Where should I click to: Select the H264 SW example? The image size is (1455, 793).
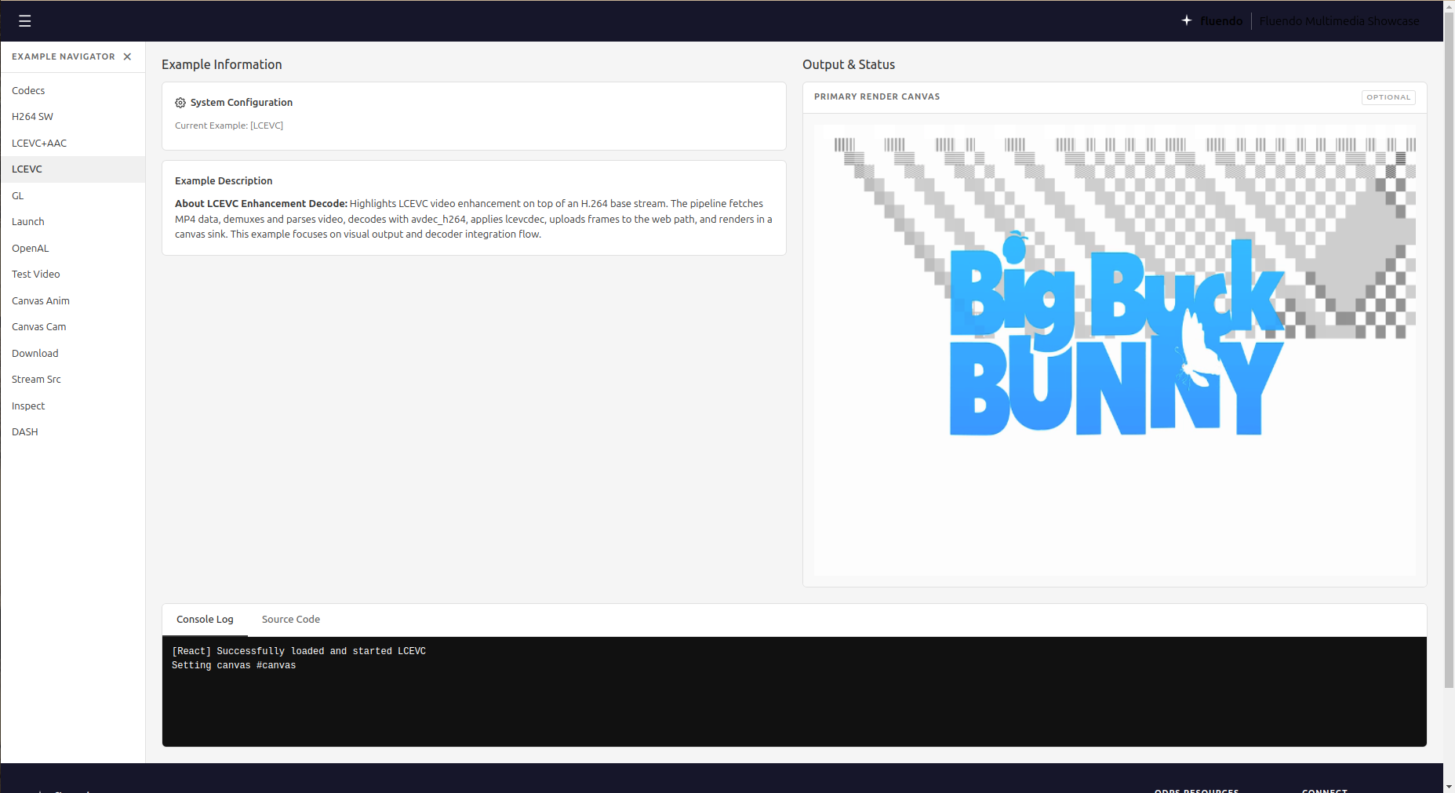pos(73,117)
